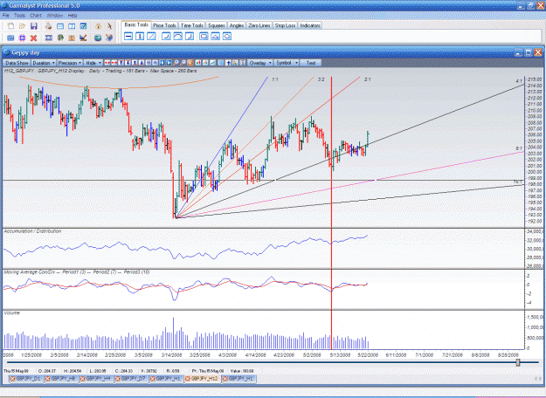Click the chart scroll slider handle
This screenshot has width=546, height=398.
[x=518, y=362]
